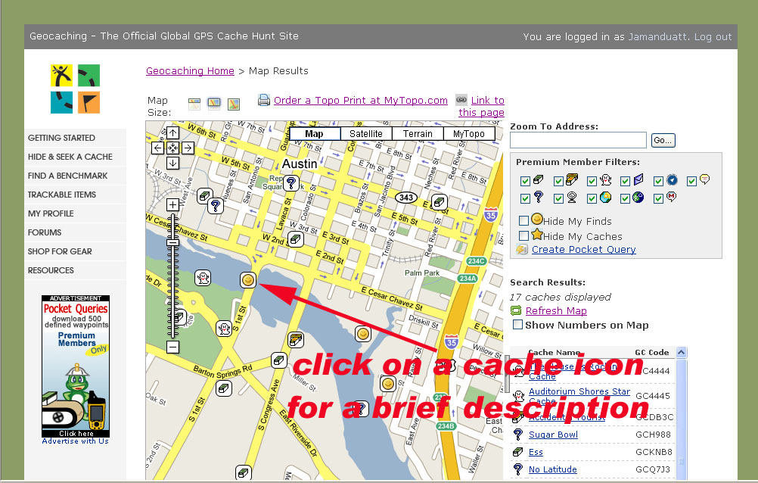Image resolution: width=758 pixels, height=483 pixels.
Task: Click the Refresh Map link
Action: 556,310
